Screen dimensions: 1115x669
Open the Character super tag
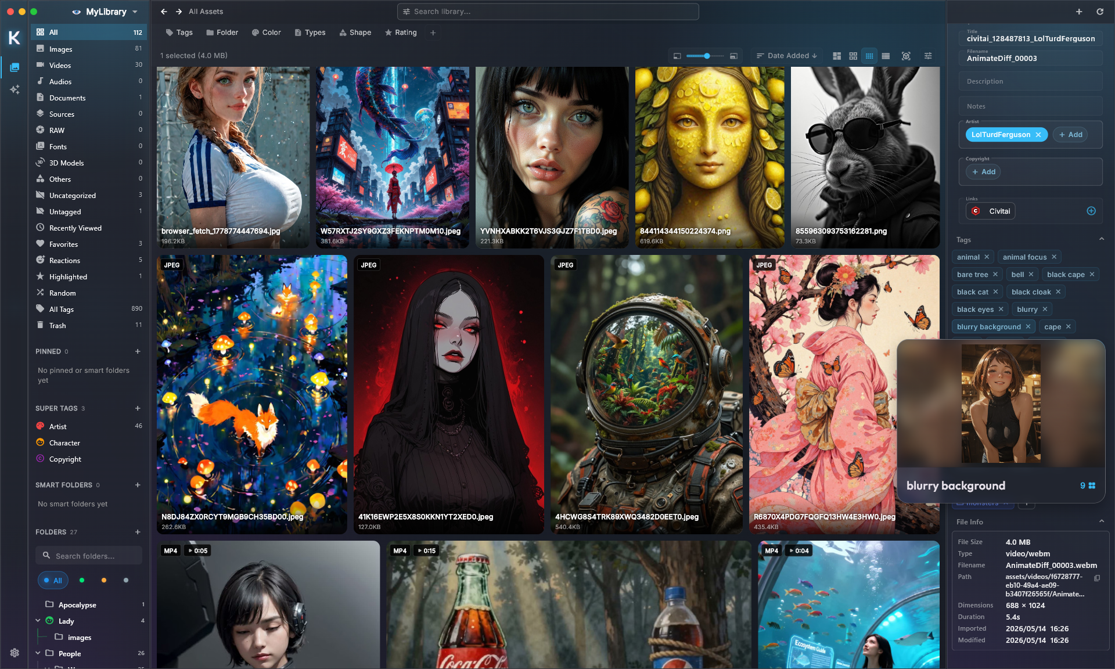89,443
